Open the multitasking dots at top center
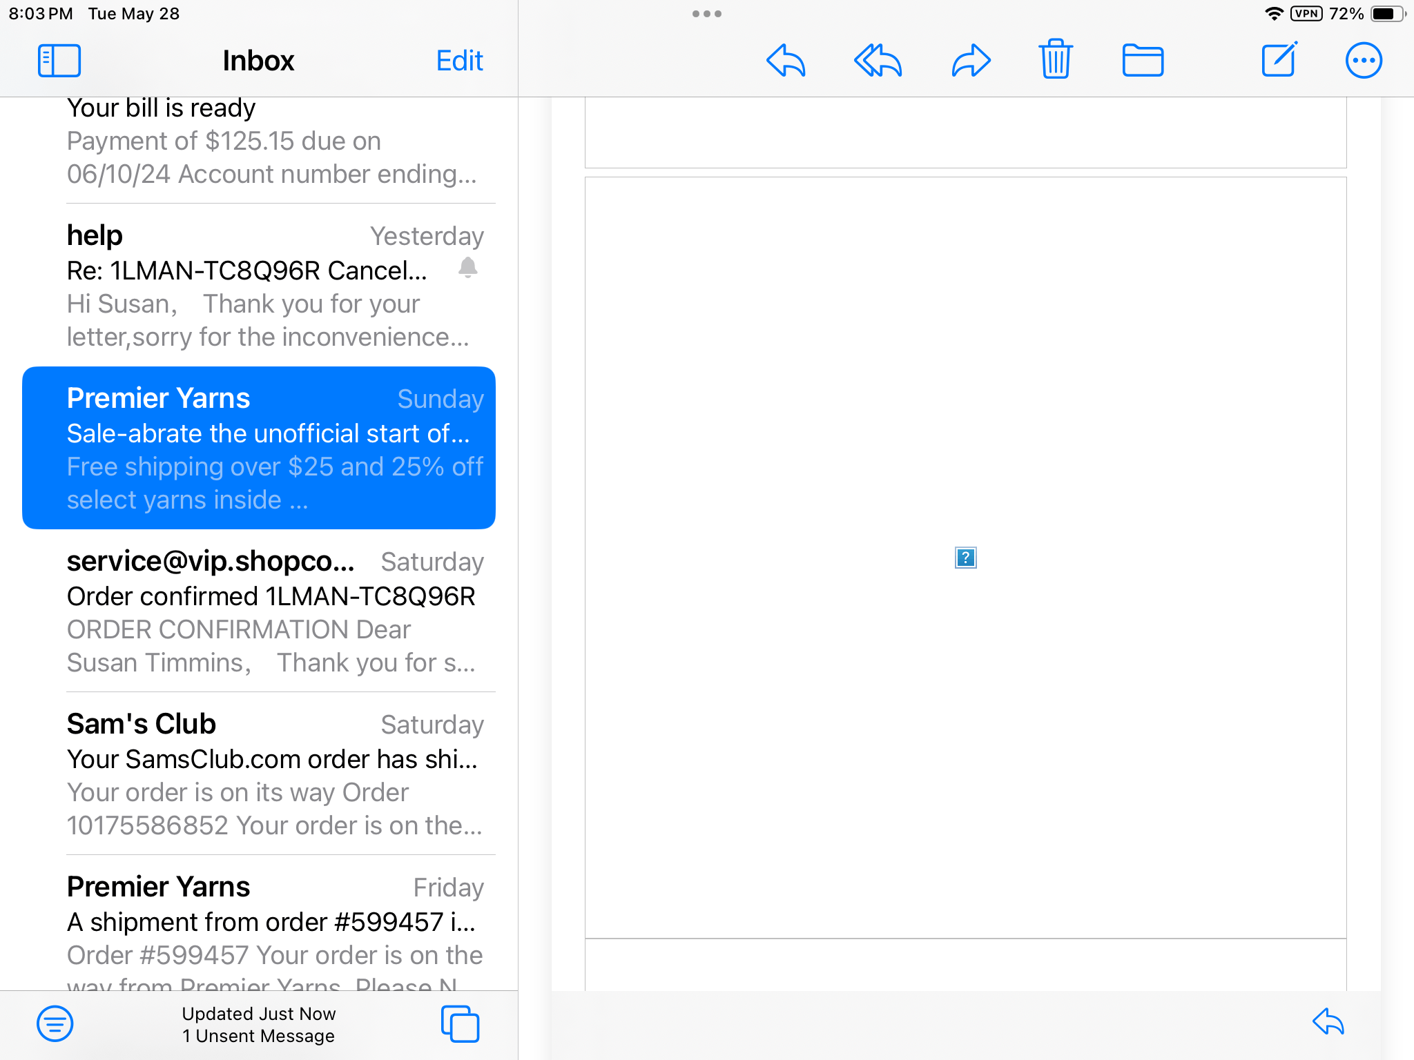1414x1060 pixels. point(706,13)
